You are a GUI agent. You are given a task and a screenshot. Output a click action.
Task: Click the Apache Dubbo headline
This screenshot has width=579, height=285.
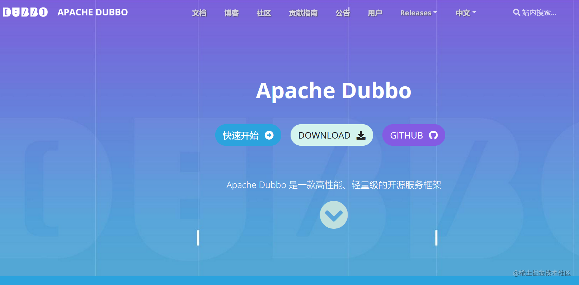(x=334, y=91)
